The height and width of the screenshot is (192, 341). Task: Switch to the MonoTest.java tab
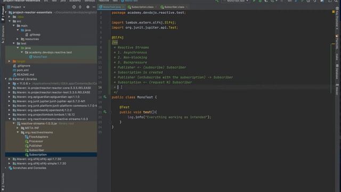click(112, 7)
